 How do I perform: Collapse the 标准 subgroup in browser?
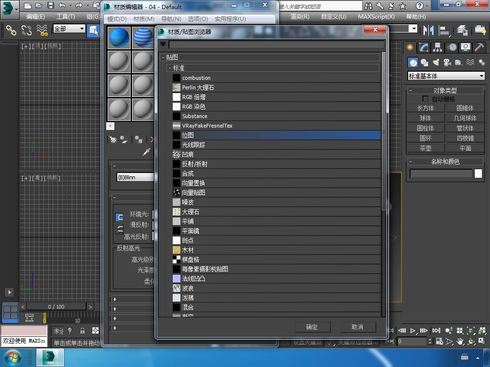pyautogui.click(x=170, y=68)
